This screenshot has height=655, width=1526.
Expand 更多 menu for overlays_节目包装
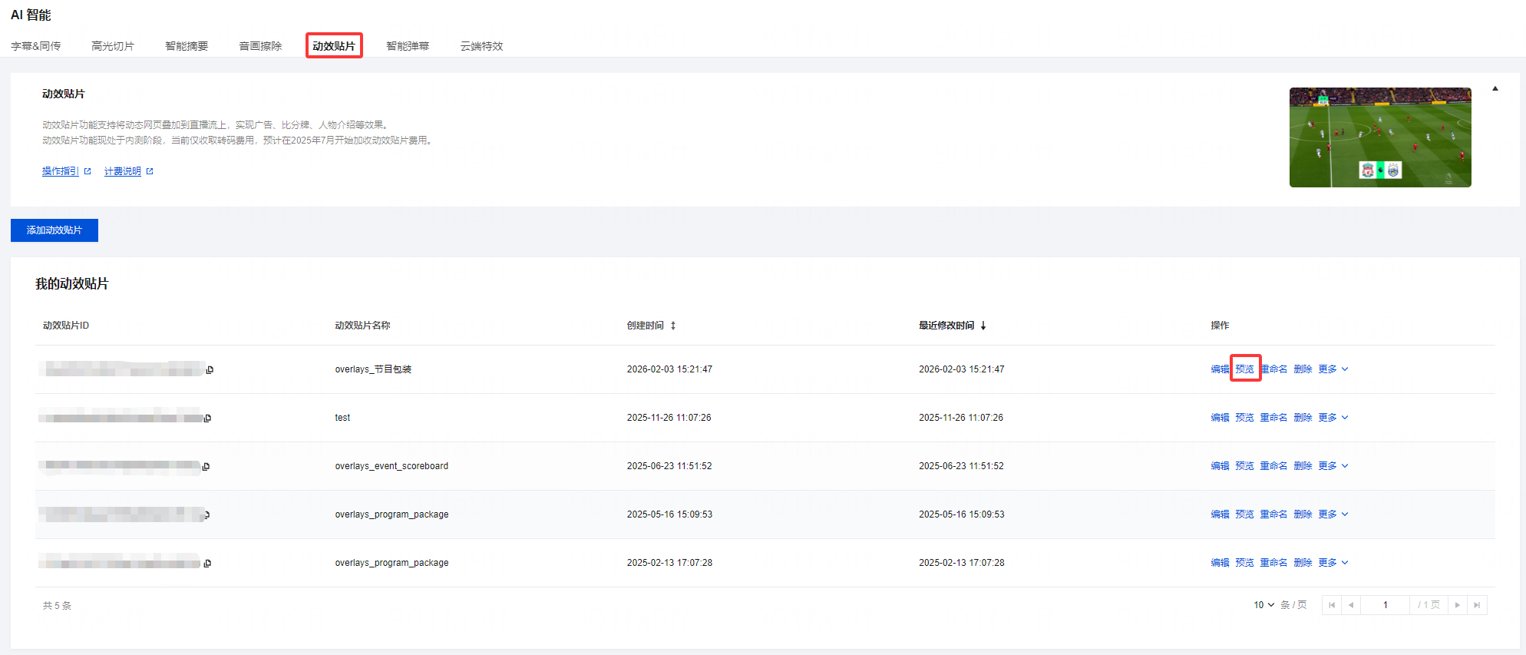coord(1333,369)
